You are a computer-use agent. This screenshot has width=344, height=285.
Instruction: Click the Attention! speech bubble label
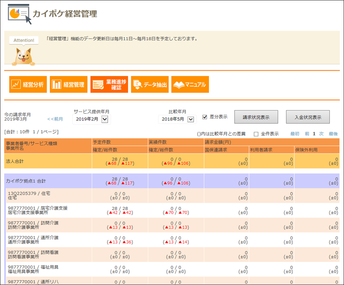click(x=24, y=40)
